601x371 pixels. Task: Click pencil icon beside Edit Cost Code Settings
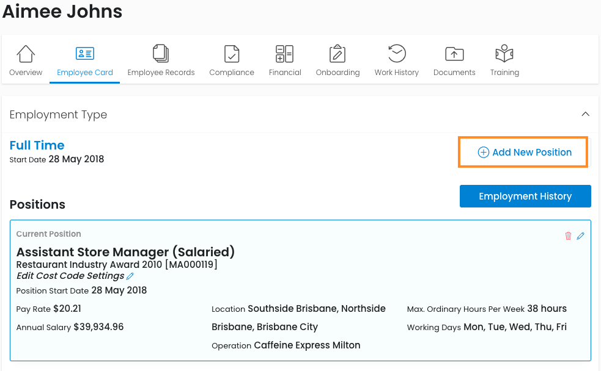click(130, 276)
